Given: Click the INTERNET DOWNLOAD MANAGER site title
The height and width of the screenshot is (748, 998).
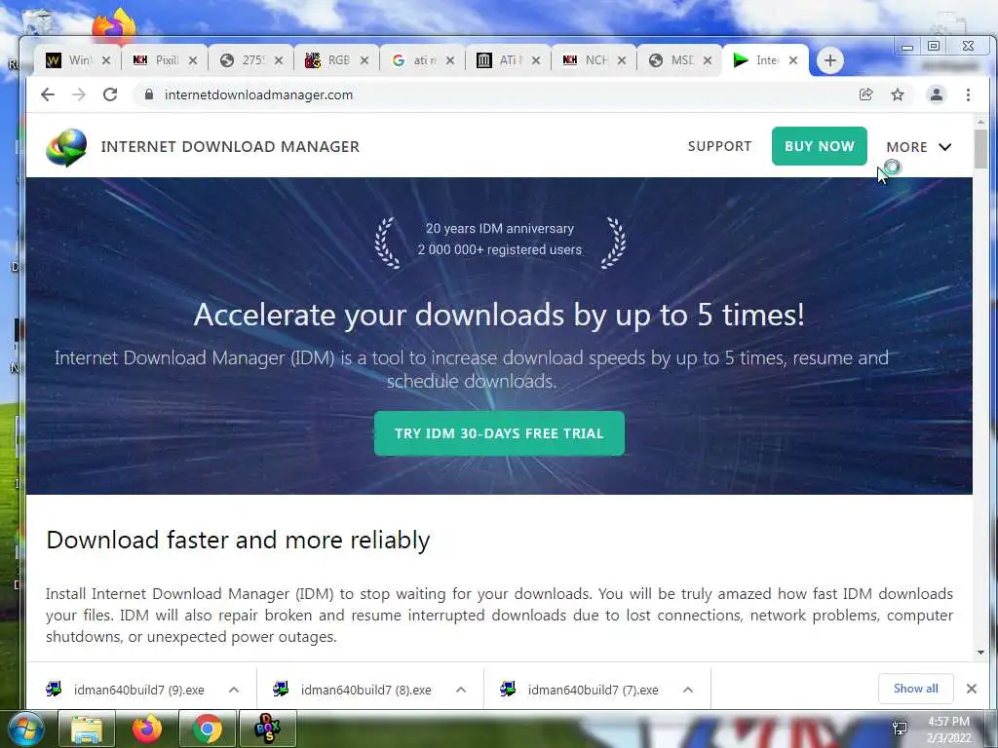Looking at the screenshot, I should point(230,147).
